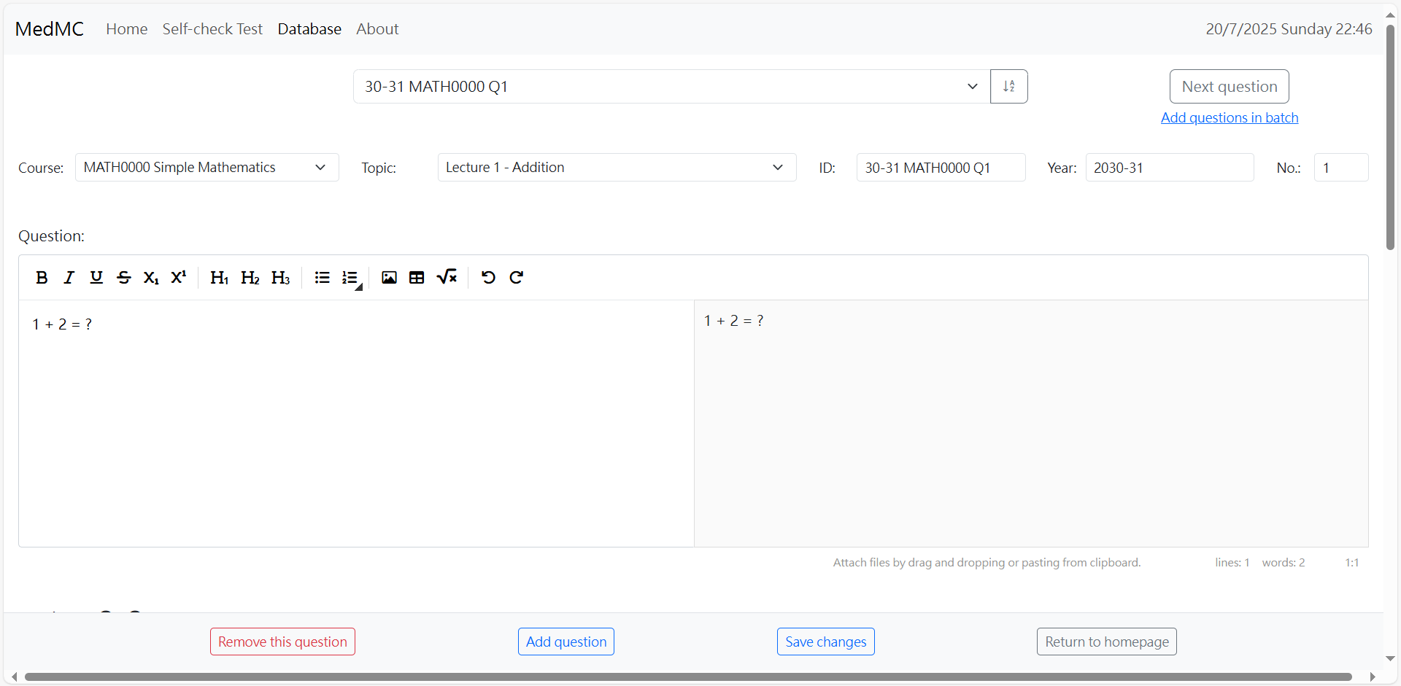Apply strikethrough to selected text

(x=123, y=278)
